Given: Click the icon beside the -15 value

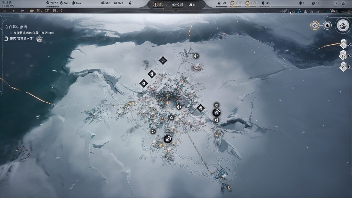Looking at the screenshot, I should point(263,3).
